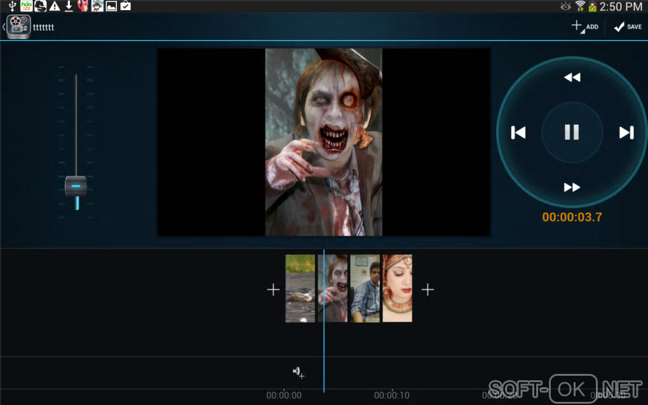Tap back chevron beside app icon
The image size is (648, 405).
click(4, 27)
